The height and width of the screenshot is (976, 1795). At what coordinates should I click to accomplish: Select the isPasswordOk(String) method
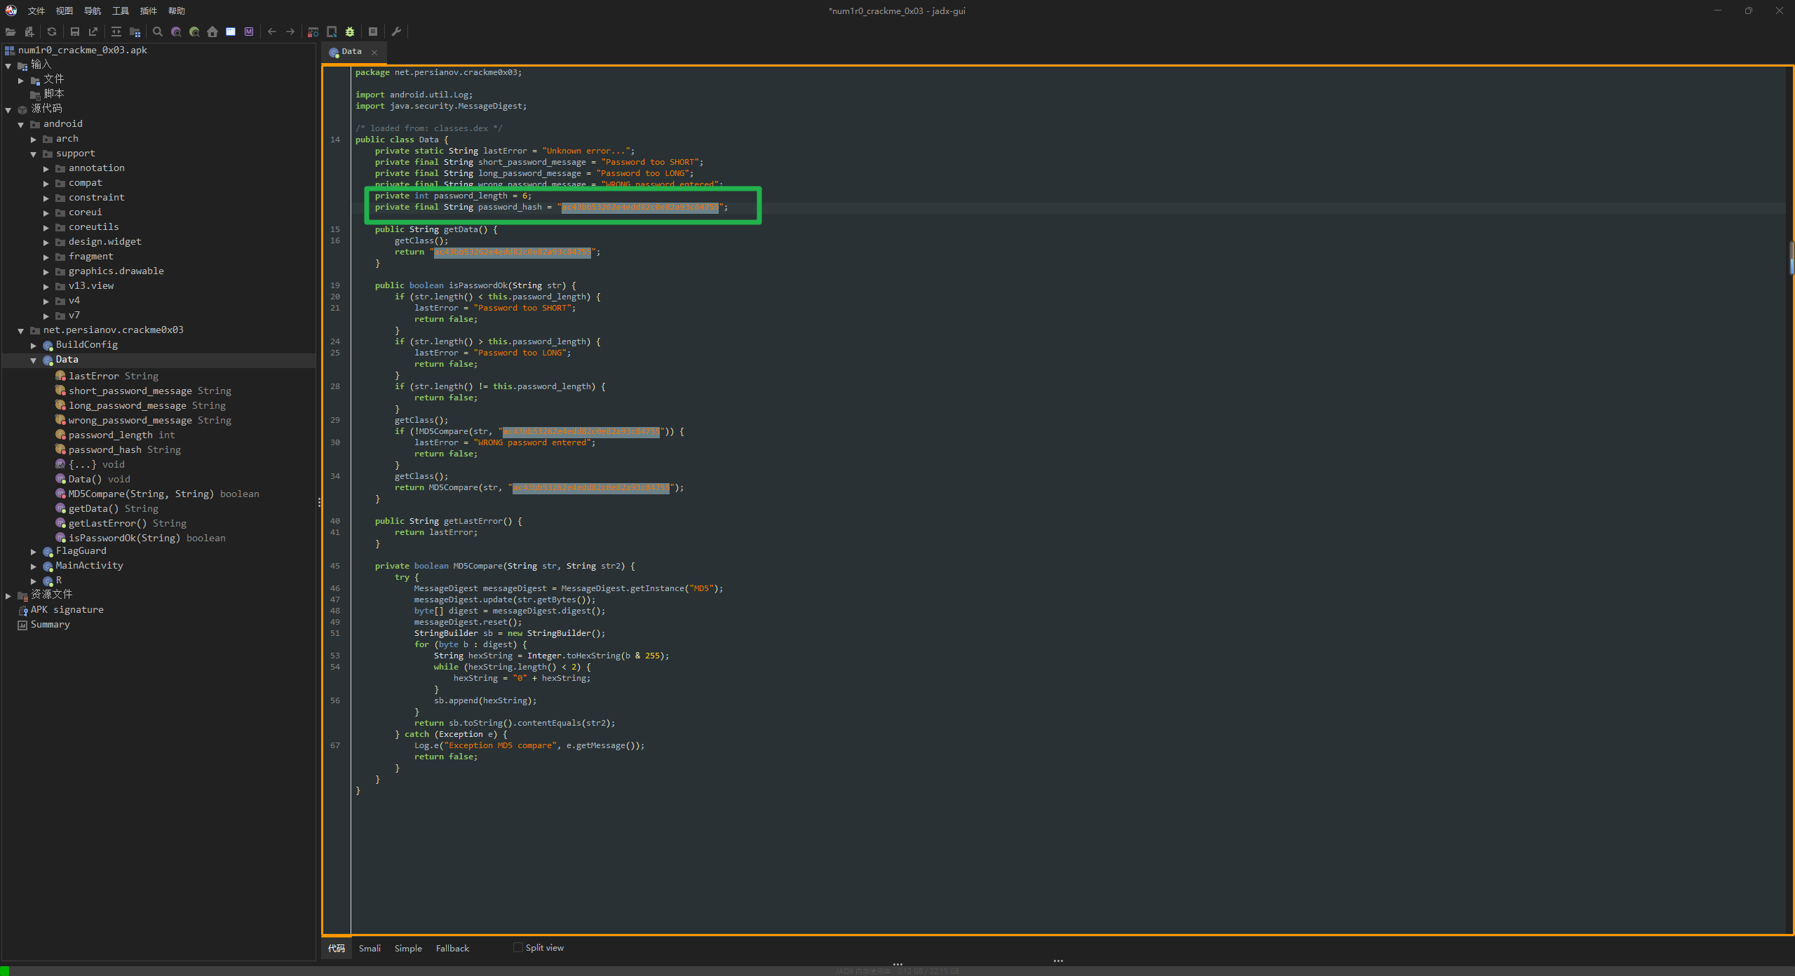click(x=147, y=538)
